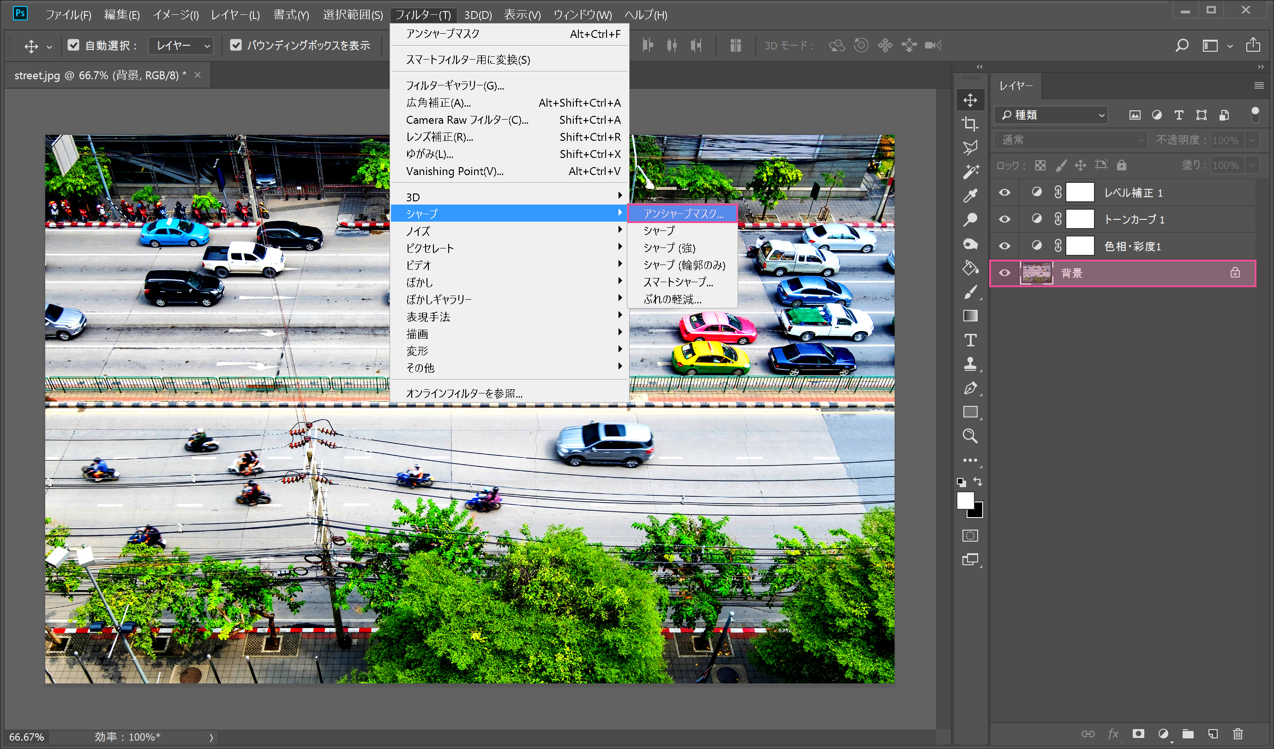Choose アンシャープマスク... in sharpen submenu
The image size is (1274, 749).
point(683,213)
